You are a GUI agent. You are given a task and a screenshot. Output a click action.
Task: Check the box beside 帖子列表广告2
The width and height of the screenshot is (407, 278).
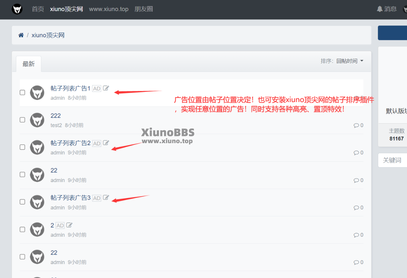coord(22,147)
